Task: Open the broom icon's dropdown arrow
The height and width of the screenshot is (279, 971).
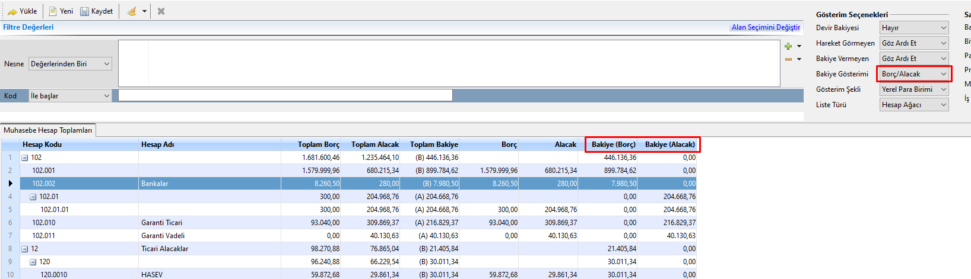Action: [144, 11]
